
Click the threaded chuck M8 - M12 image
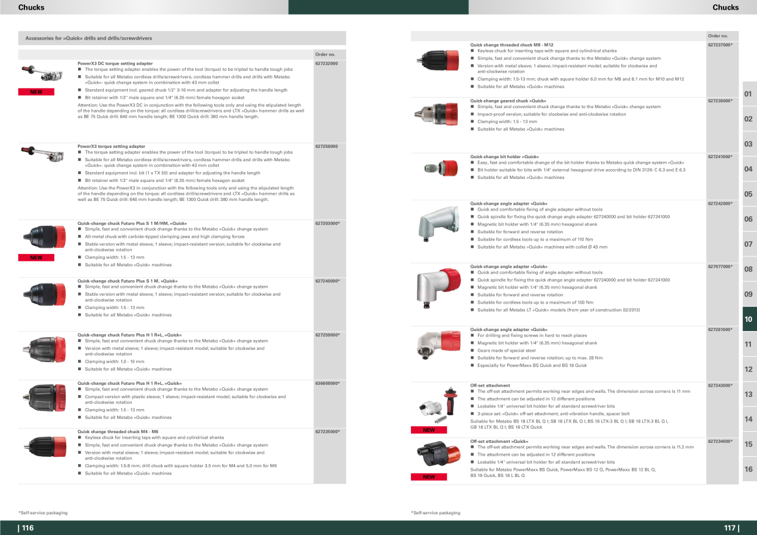click(x=436, y=60)
